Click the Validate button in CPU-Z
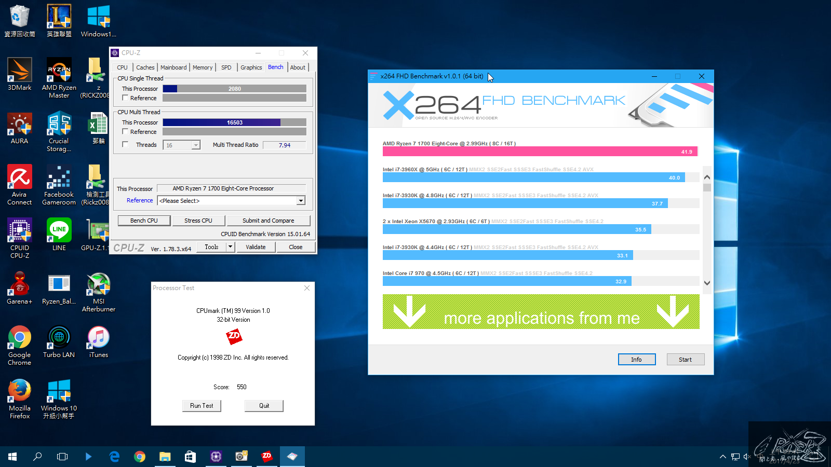 256,247
